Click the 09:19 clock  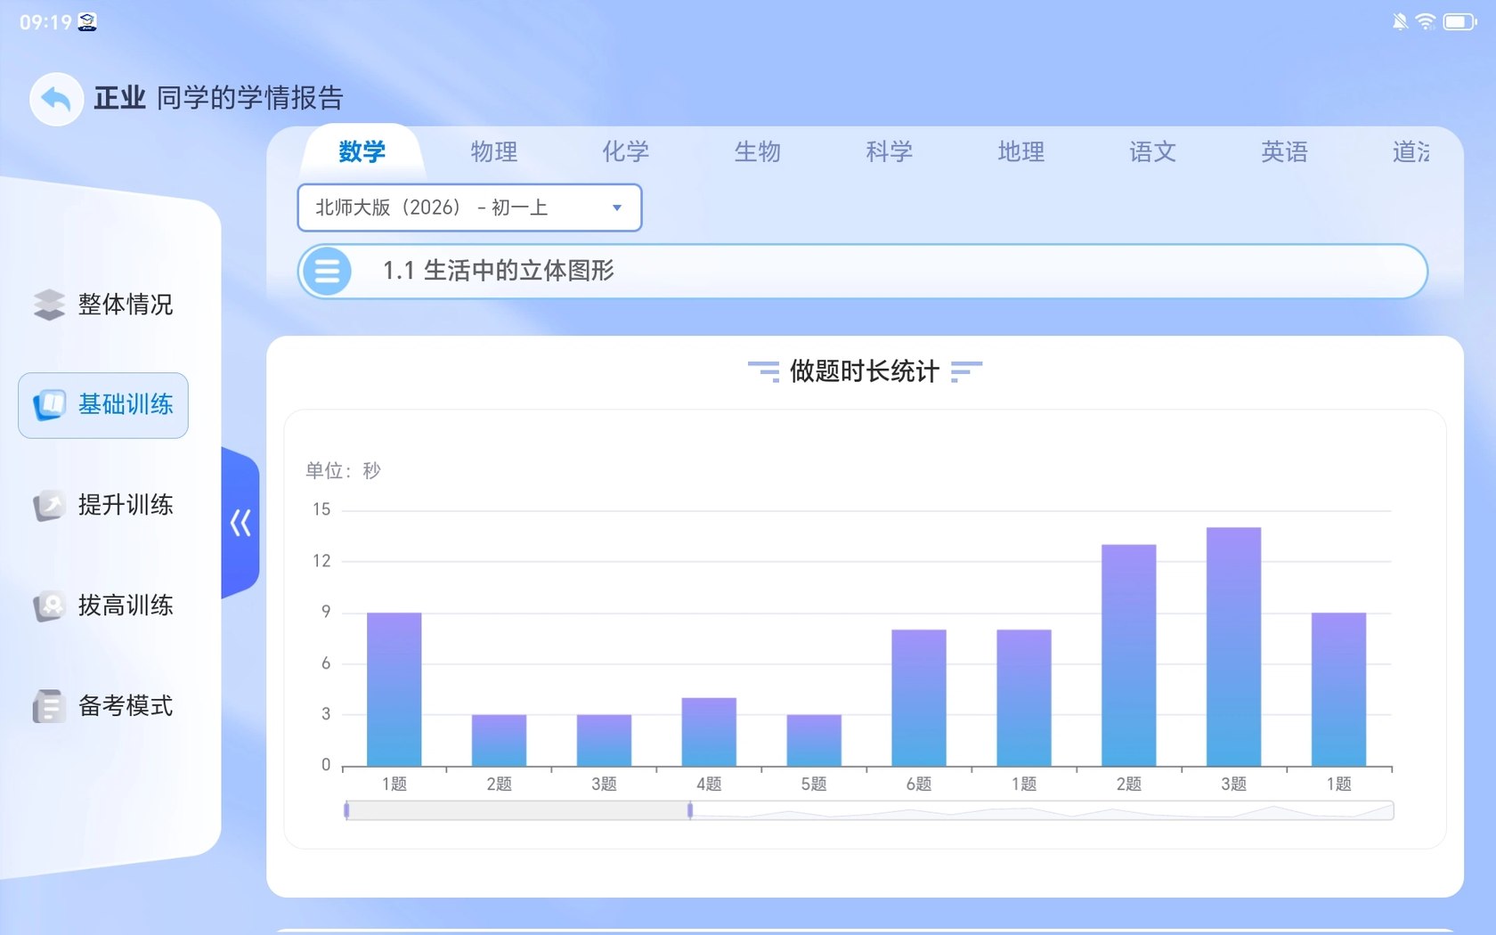pos(45,22)
